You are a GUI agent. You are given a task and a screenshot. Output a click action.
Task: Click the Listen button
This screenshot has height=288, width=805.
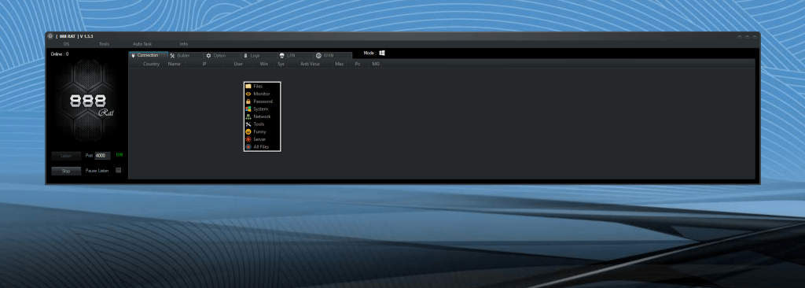coord(66,156)
